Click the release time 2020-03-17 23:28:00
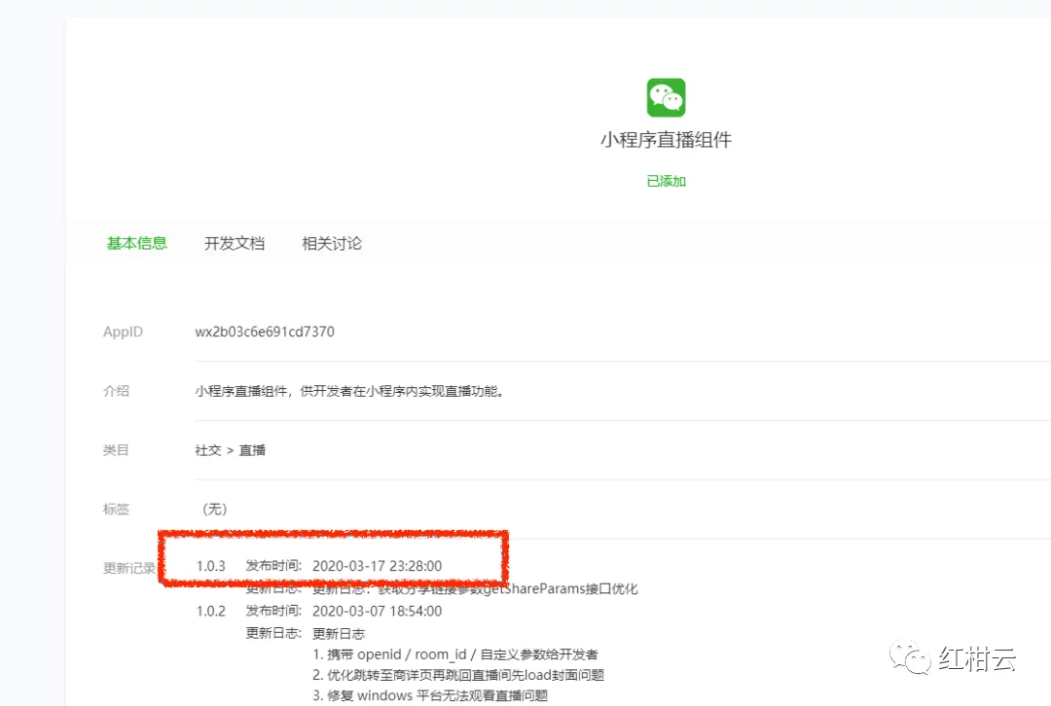 click(377, 566)
